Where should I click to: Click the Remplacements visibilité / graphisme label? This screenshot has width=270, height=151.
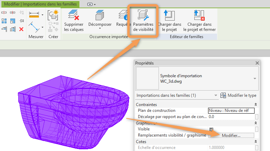[x=172, y=135]
